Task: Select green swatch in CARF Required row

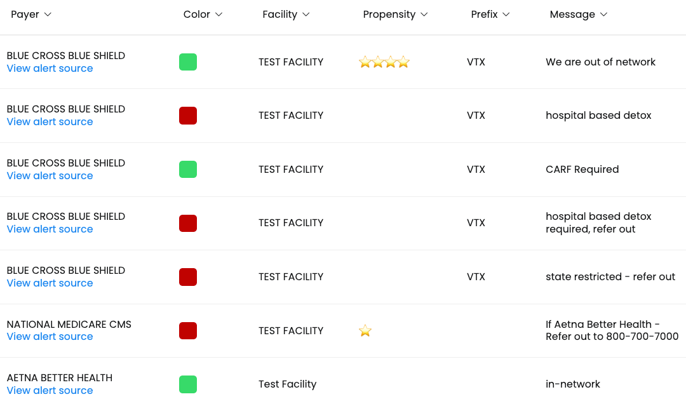Action: pyautogui.click(x=188, y=170)
